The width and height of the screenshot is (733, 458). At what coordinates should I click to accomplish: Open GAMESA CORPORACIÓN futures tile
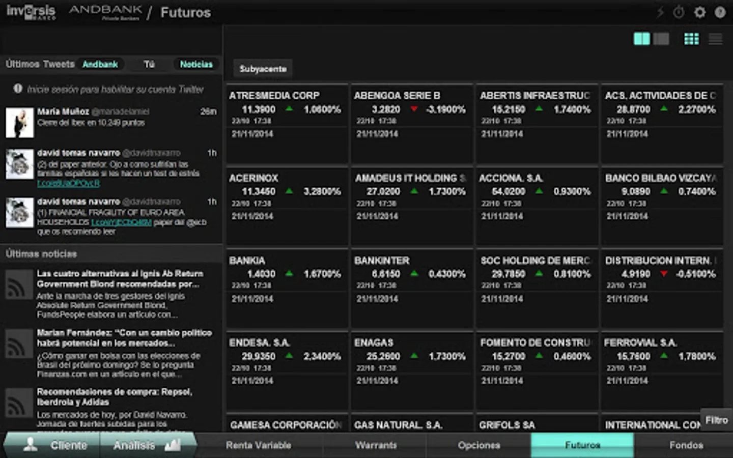click(x=287, y=423)
